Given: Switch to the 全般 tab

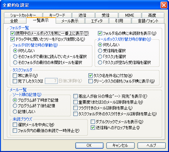Looking at the screenshot, I should pos(15,21).
